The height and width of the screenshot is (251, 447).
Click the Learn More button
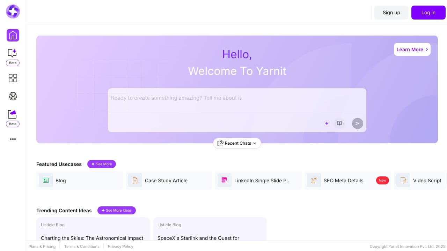coord(412,50)
